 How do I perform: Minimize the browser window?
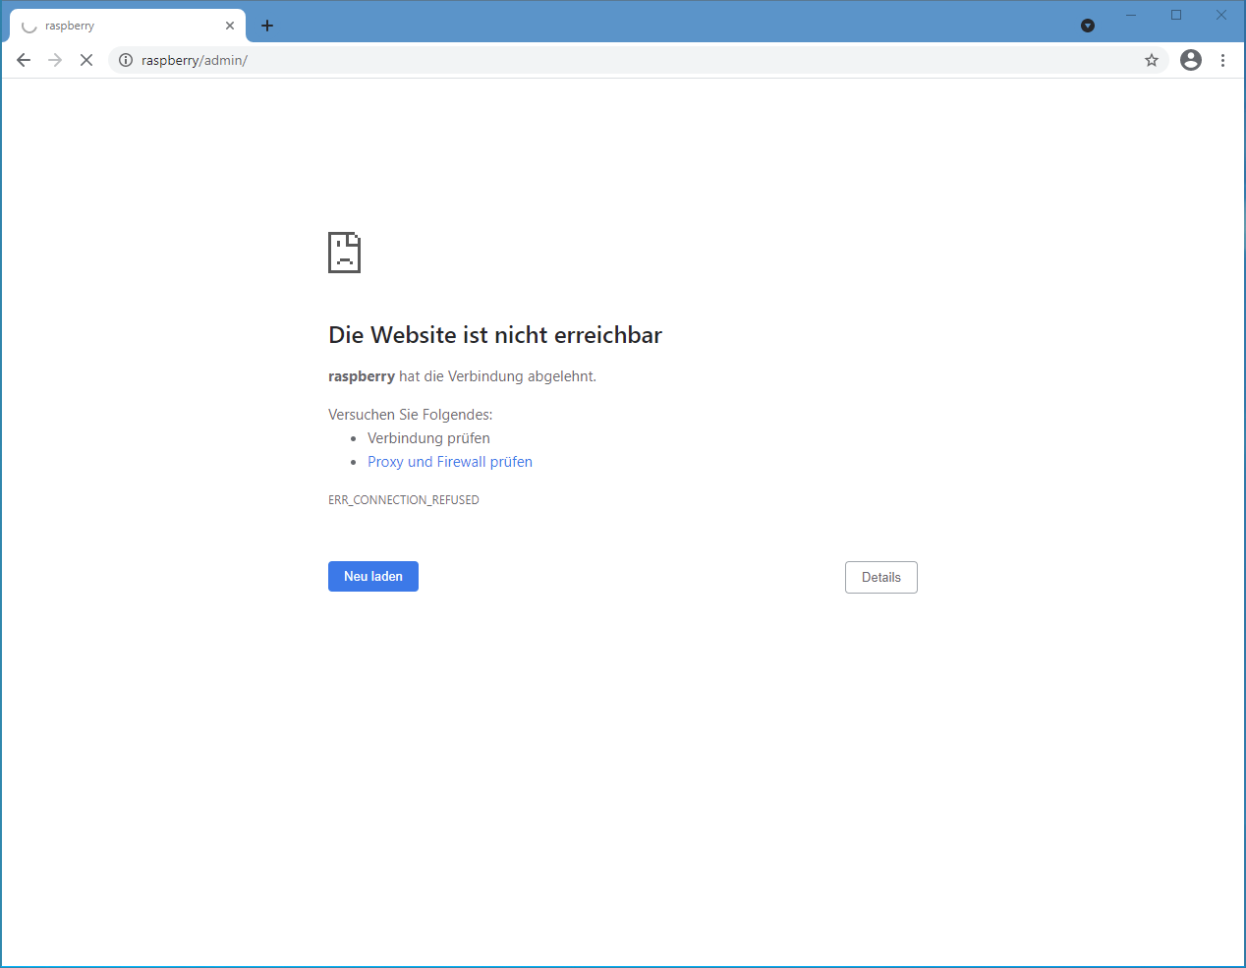[1131, 15]
